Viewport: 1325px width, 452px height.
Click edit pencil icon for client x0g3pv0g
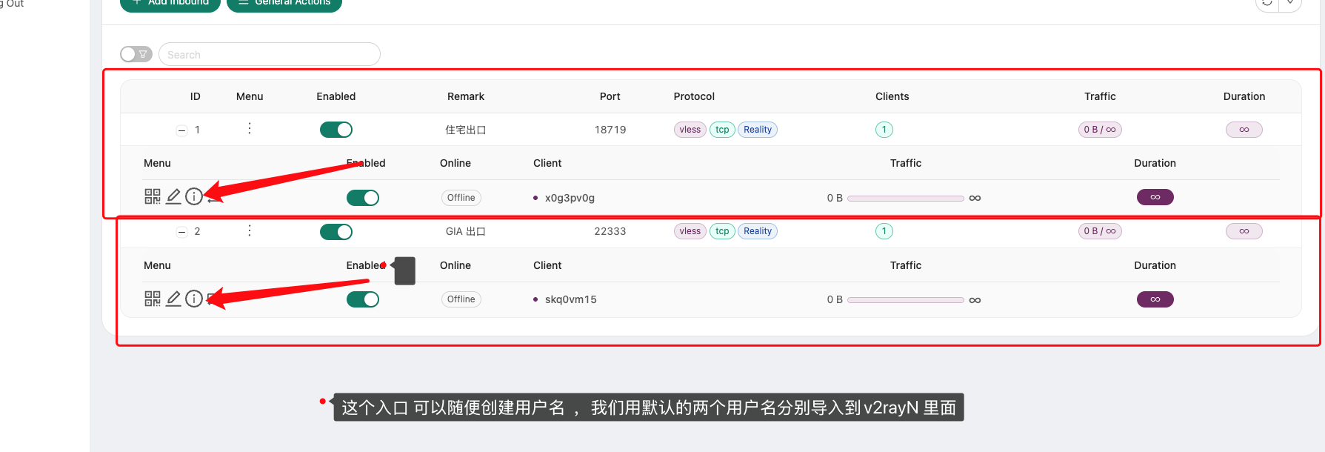tap(173, 196)
